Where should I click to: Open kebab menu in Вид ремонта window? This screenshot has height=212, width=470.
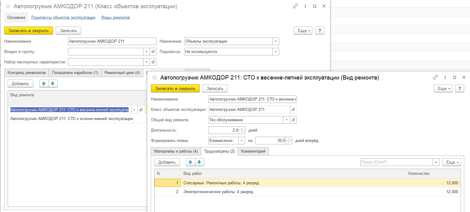[x=445, y=78]
